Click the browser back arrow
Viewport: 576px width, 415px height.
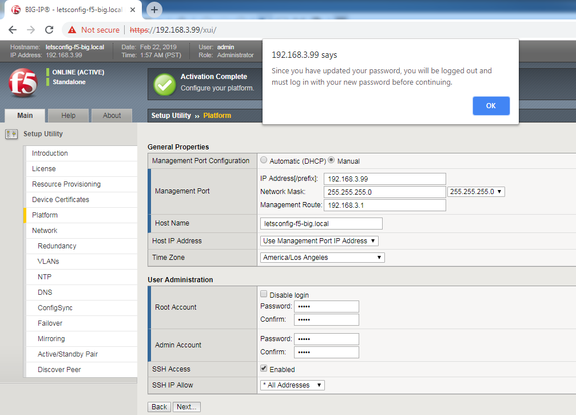click(11, 29)
